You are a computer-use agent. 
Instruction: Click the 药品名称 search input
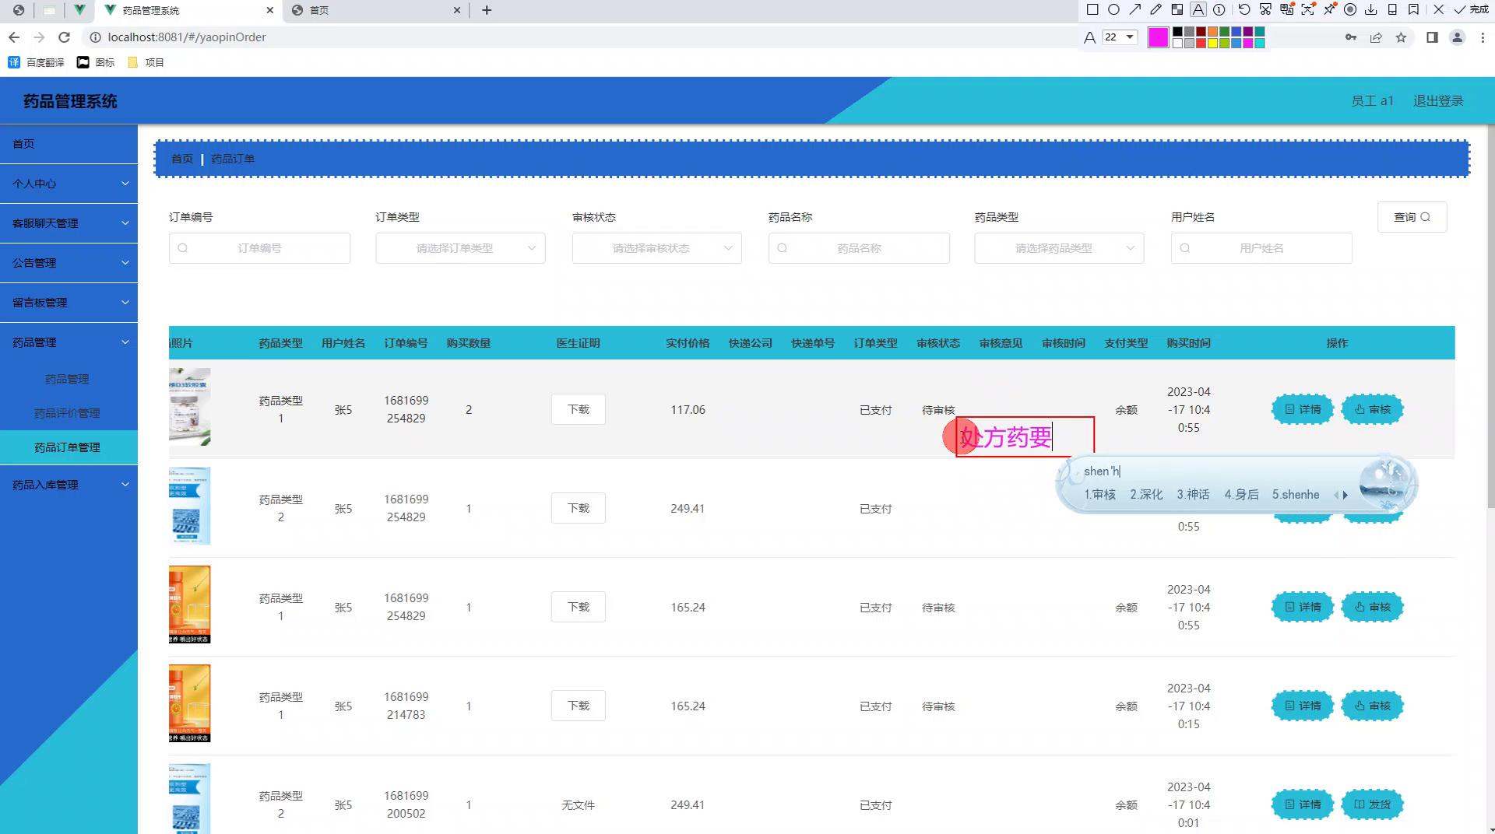[x=859, y=248]
